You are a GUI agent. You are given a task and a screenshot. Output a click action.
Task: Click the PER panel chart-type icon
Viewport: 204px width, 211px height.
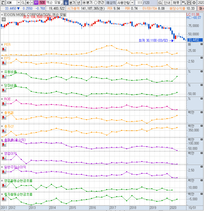4,49
